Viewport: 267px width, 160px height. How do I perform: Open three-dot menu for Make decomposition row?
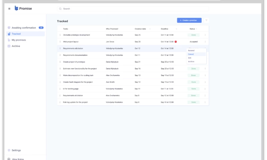pyautogui.click(x=205, y=75)
